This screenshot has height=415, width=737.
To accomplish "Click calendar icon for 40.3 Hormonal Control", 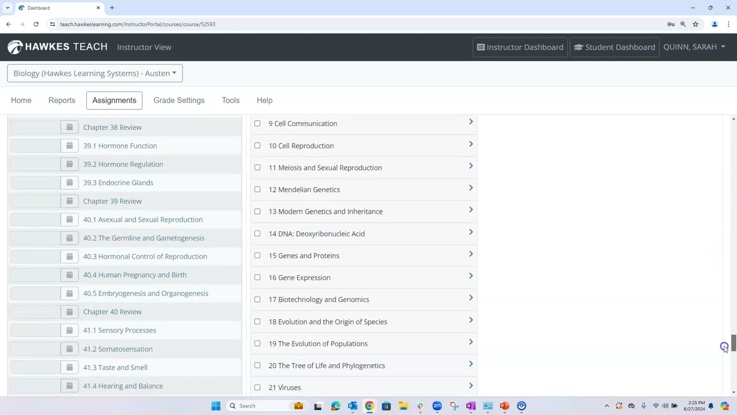I will (x=69, y=256).
